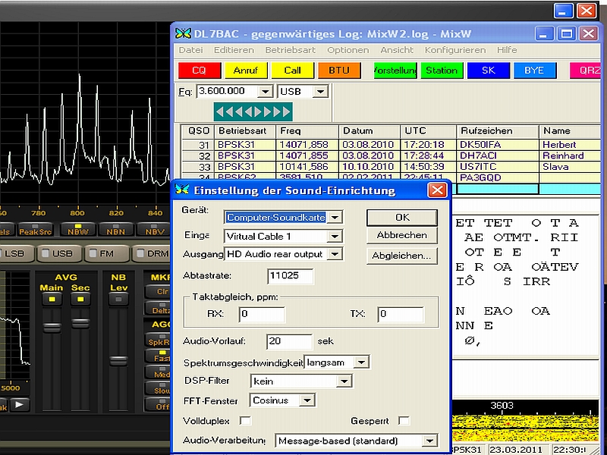607x455 pixels.
Task: Click the blue SK macro button
Action: tap(489, 71)
